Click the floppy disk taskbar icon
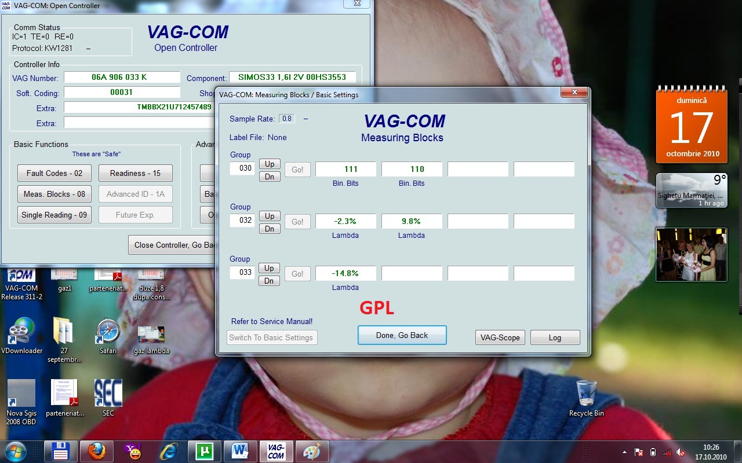Image resolution: width=742 pixels, height=463 pixels. click(x=61, y=451)
